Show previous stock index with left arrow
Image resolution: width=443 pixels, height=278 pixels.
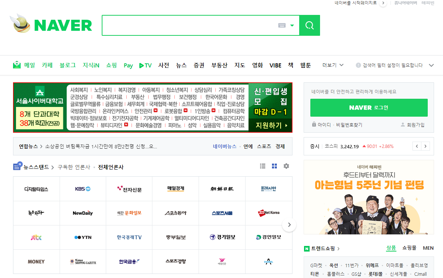point(417,146)
